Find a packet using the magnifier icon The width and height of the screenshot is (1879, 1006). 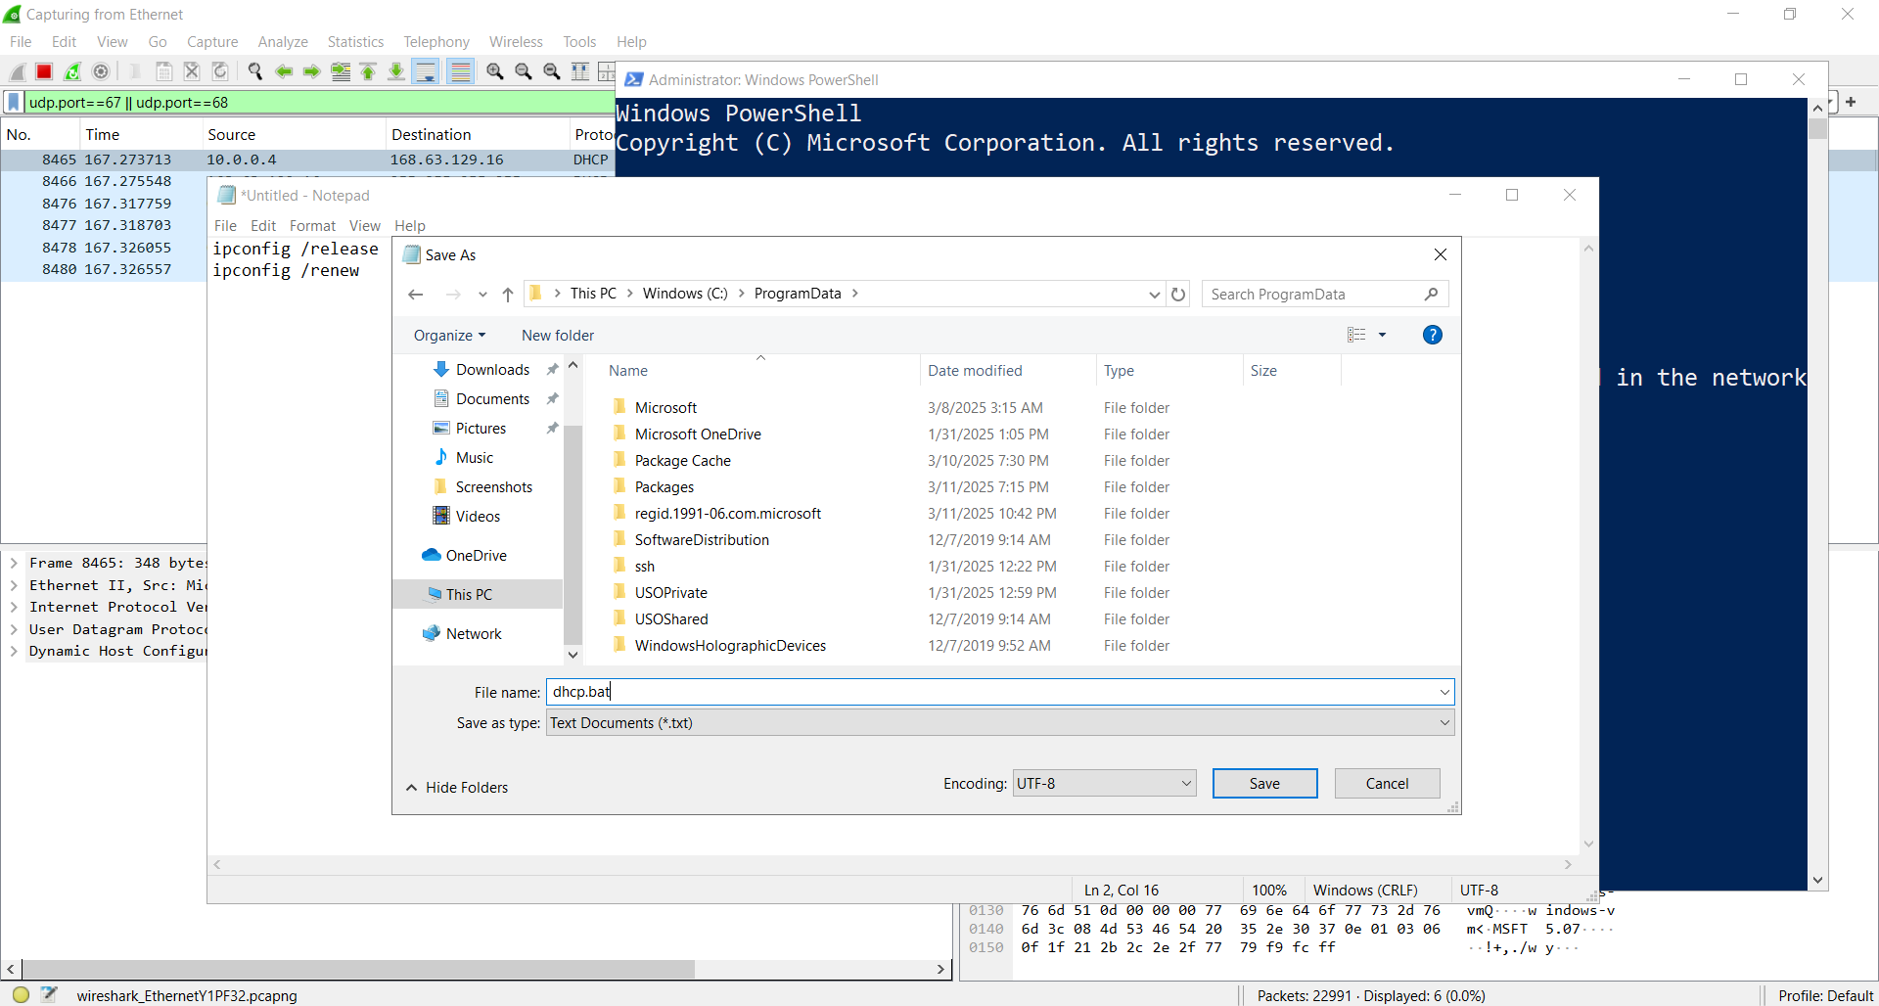pos(255,71)
